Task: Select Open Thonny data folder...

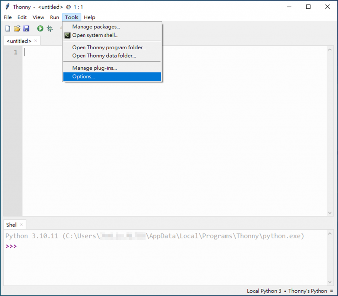Action: click(x=112, y=55)
